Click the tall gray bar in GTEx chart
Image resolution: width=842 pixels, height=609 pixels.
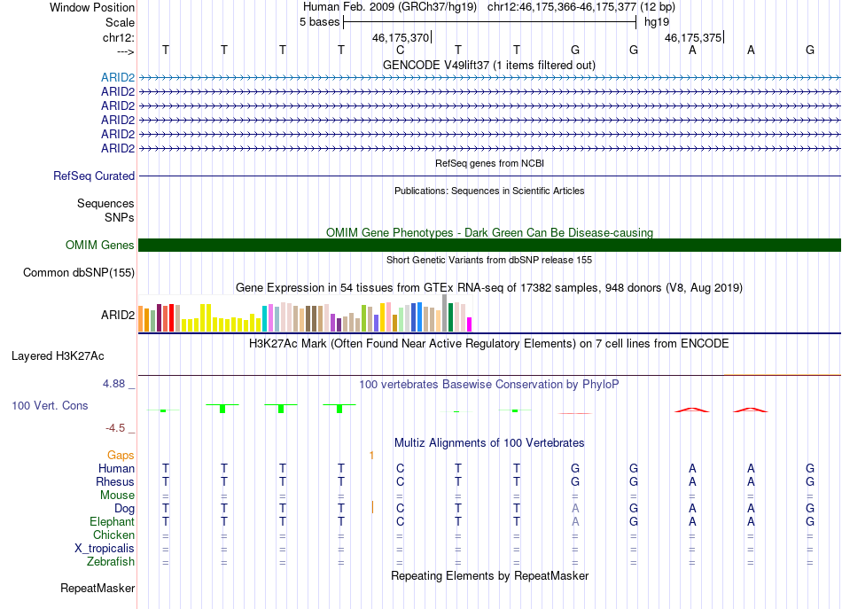pyautogui.click(x=445, y=313)
